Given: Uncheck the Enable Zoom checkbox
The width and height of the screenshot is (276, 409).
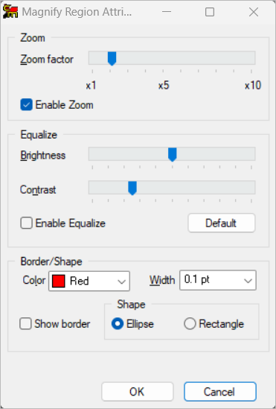Looking at the screenshot, I should click(x=26, y=104).
